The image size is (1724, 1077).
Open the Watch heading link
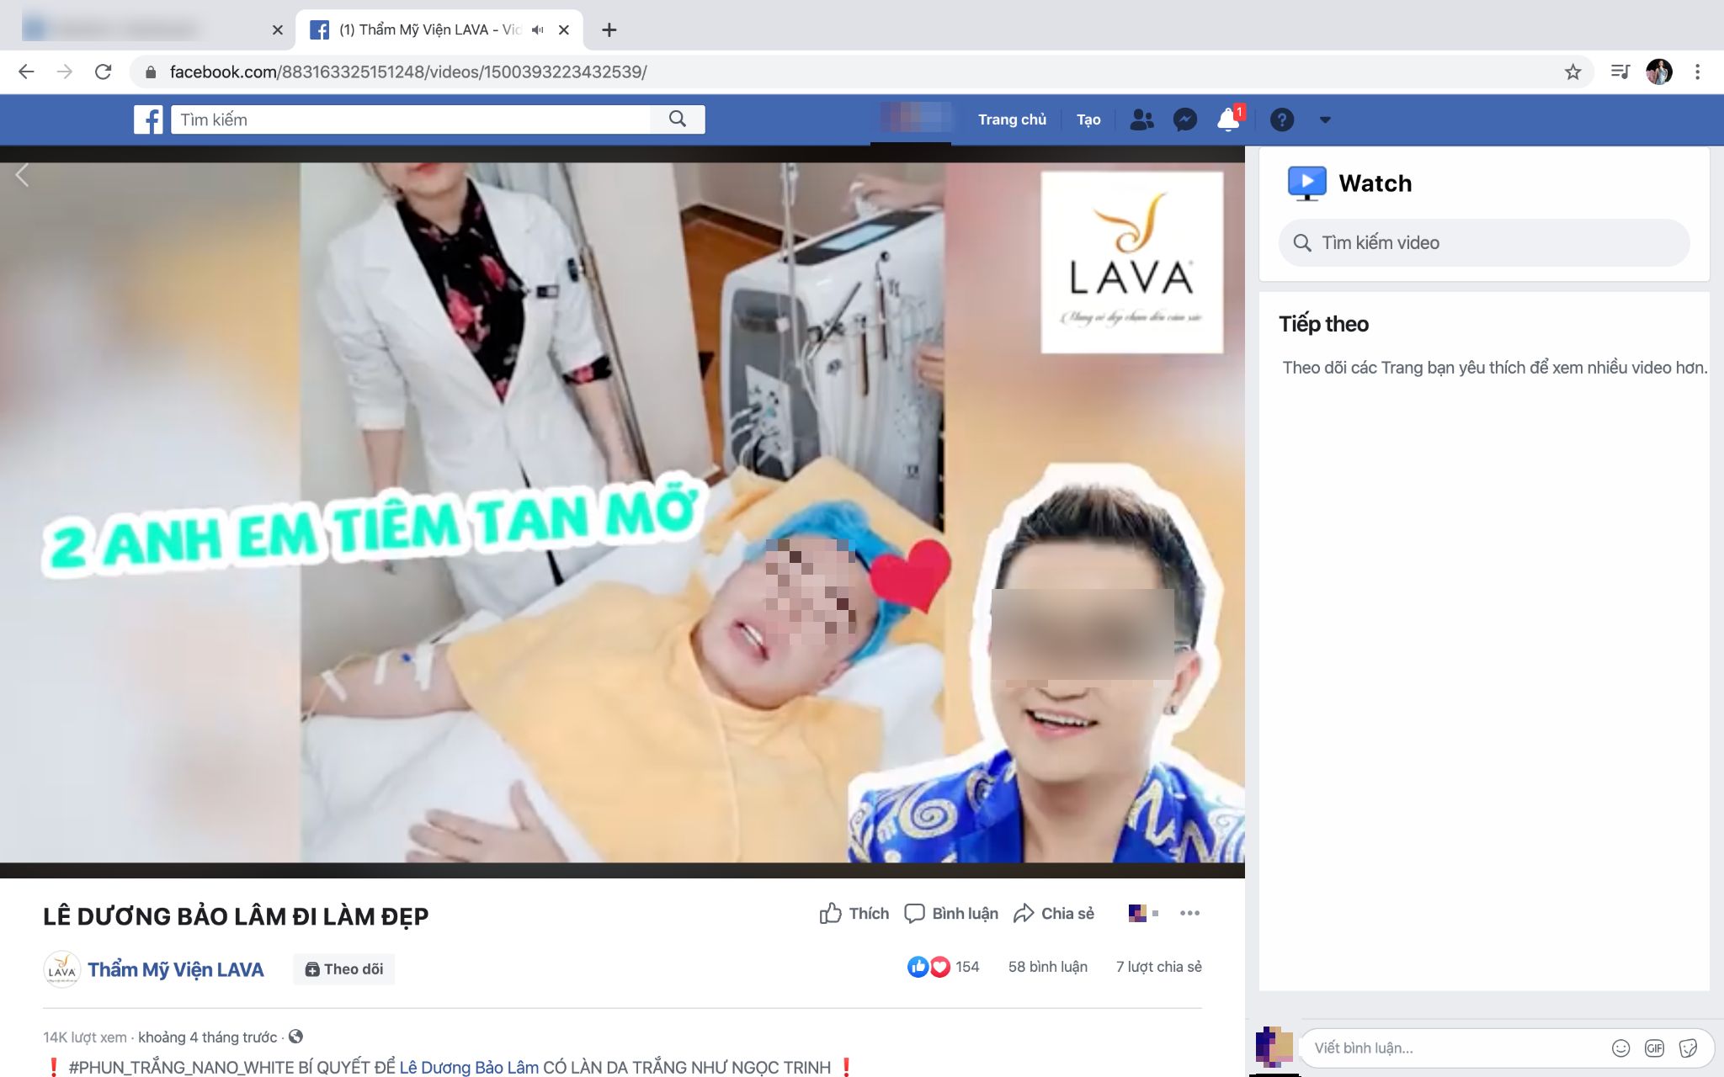tap(1375, 183)
